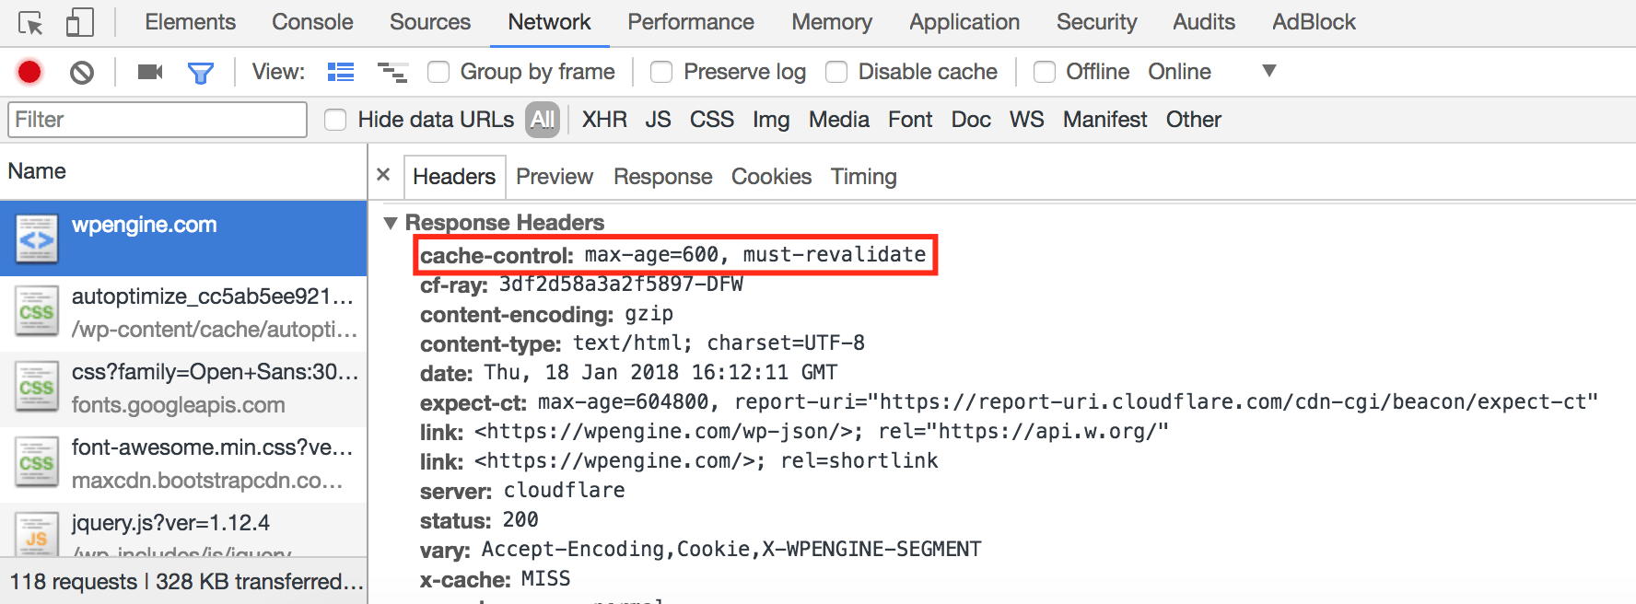The image size is (1636, 604).
Task: Click the camera capture screenshots icon
Action: 149,72
